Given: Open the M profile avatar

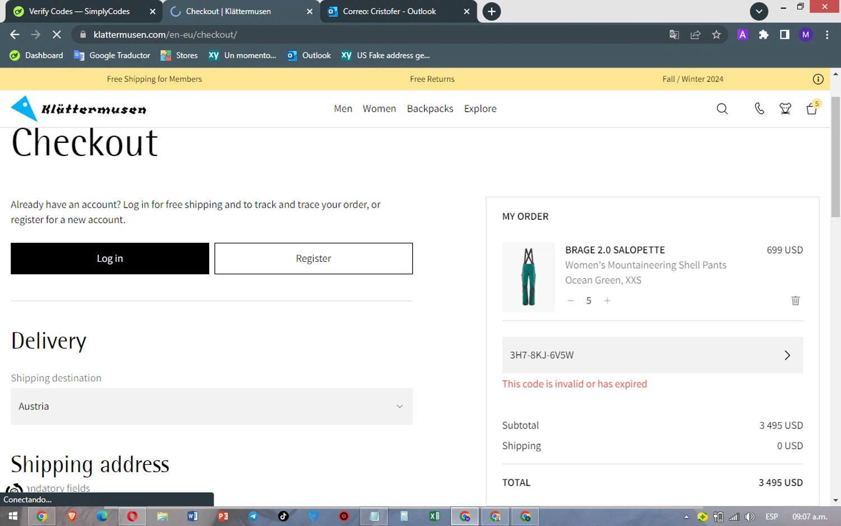Looking at the screenshot, I should (806, 35).
